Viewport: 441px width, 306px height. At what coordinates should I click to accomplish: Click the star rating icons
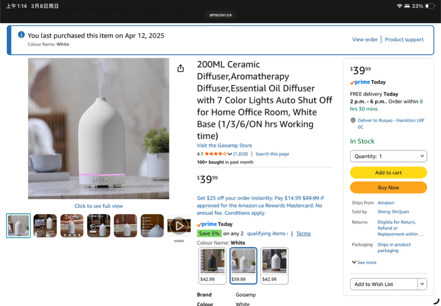point(216,154)
